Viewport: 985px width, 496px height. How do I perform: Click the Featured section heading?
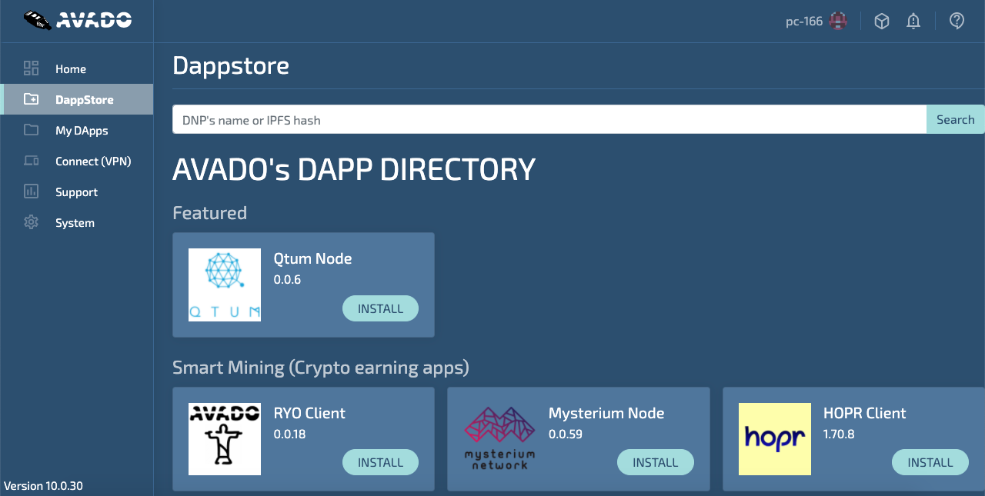tap(209, 212)
